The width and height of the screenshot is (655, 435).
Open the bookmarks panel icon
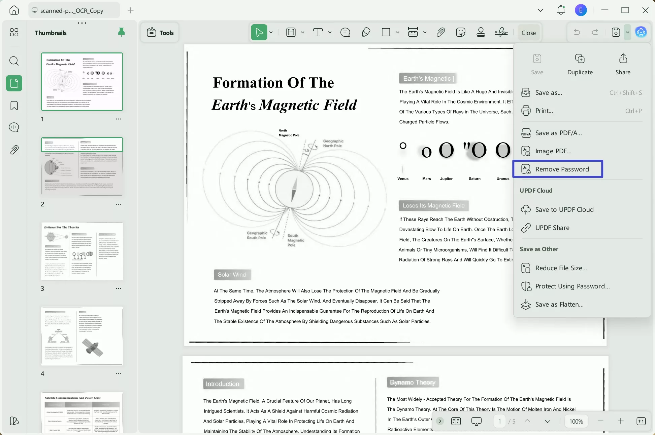[14, 106]
